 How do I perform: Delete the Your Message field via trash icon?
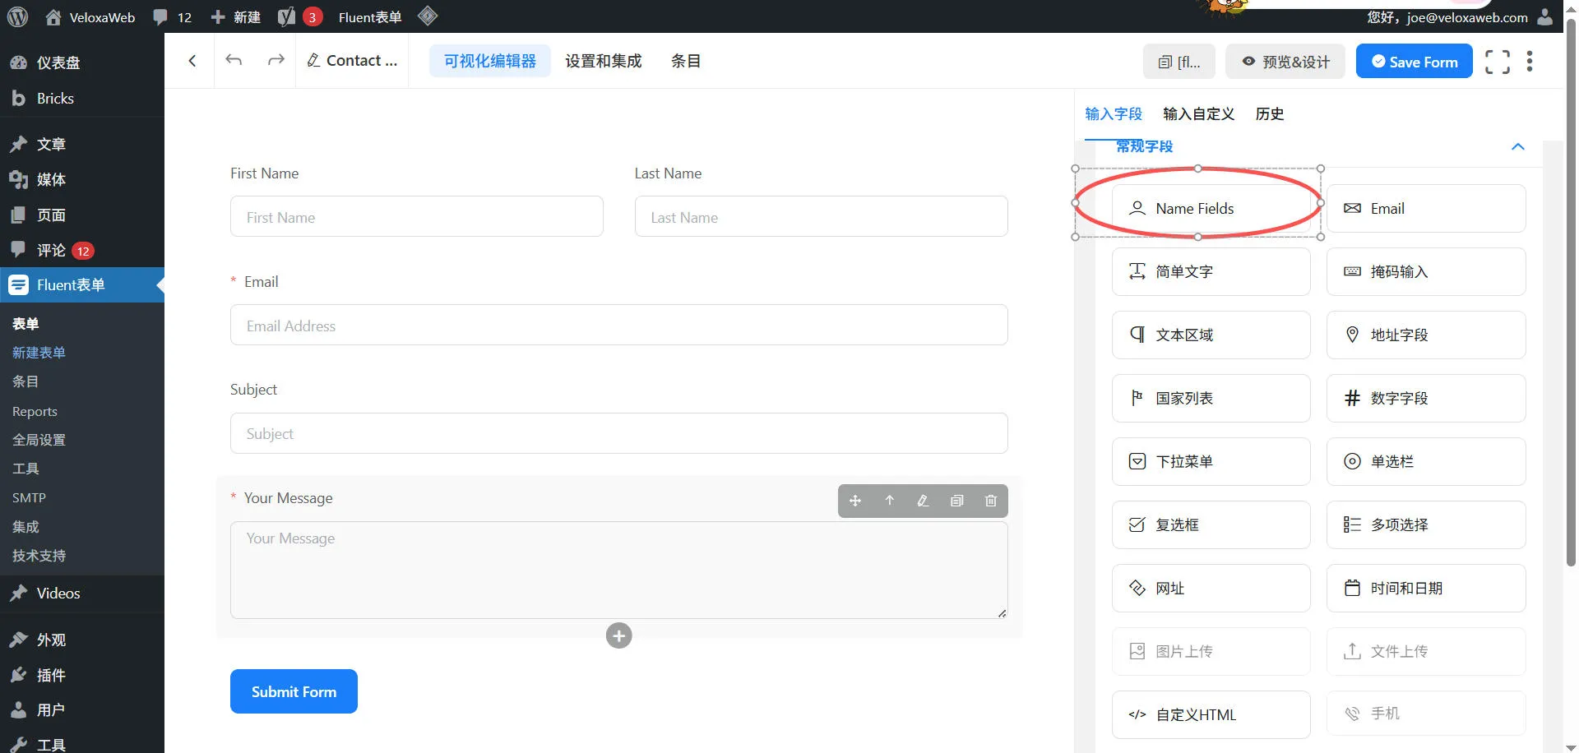pos(990,501)
